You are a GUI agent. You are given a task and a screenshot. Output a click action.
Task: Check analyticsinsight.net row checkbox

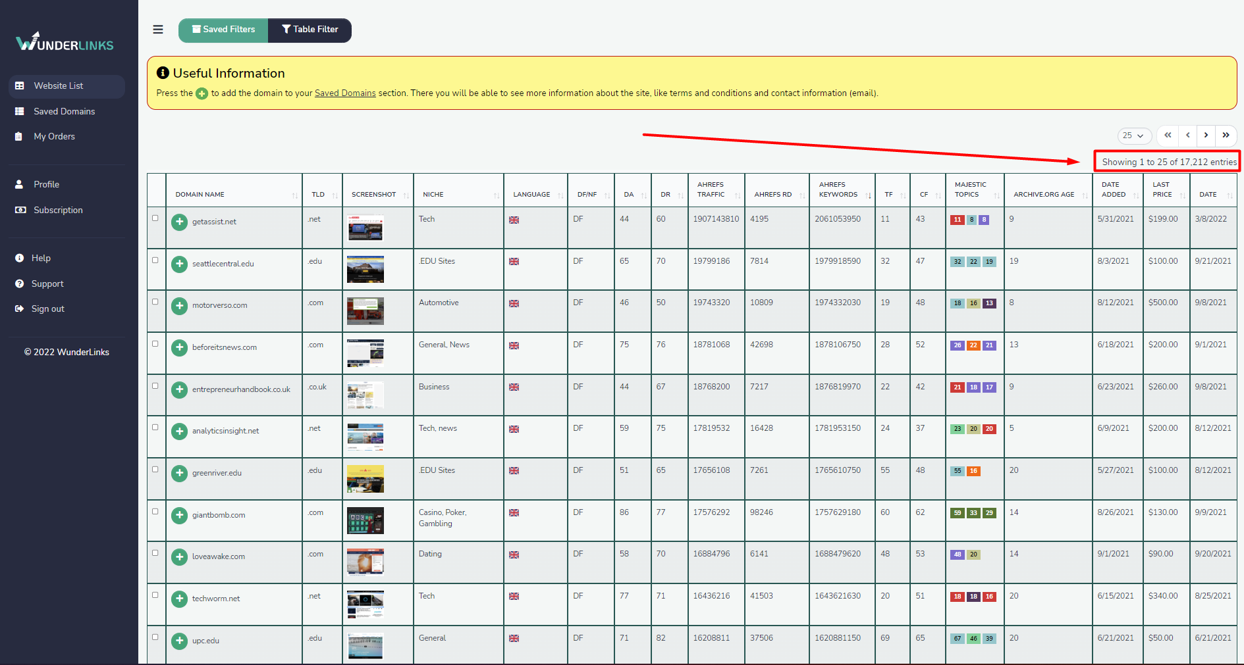coord(155,428)
